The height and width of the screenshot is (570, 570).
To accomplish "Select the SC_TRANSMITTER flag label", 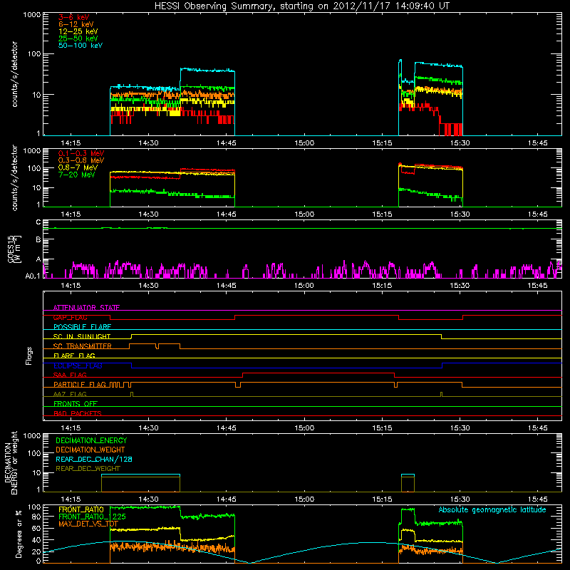I will tap(83, 346).
